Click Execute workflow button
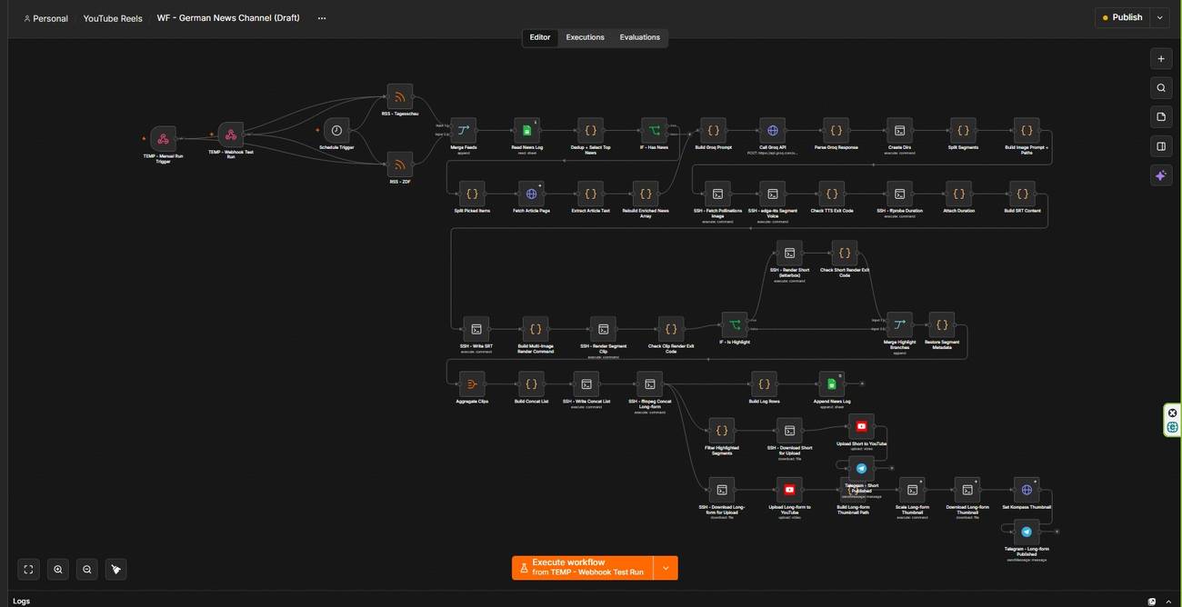 click(x=582, y=568)
